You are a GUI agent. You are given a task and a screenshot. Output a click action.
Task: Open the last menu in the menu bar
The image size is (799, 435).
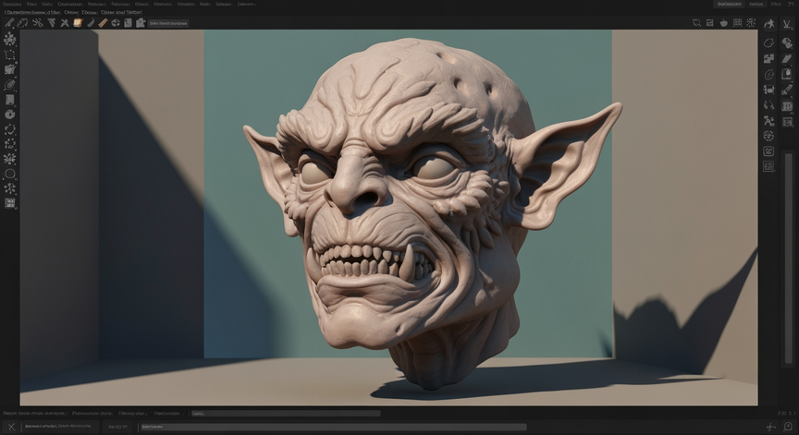click(247, 4)
